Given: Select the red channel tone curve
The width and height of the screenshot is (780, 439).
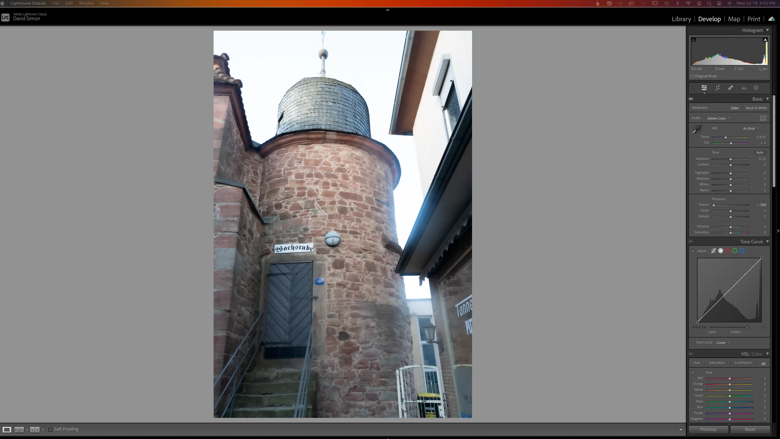Looking at the screenshot, I should coord(728,251).
